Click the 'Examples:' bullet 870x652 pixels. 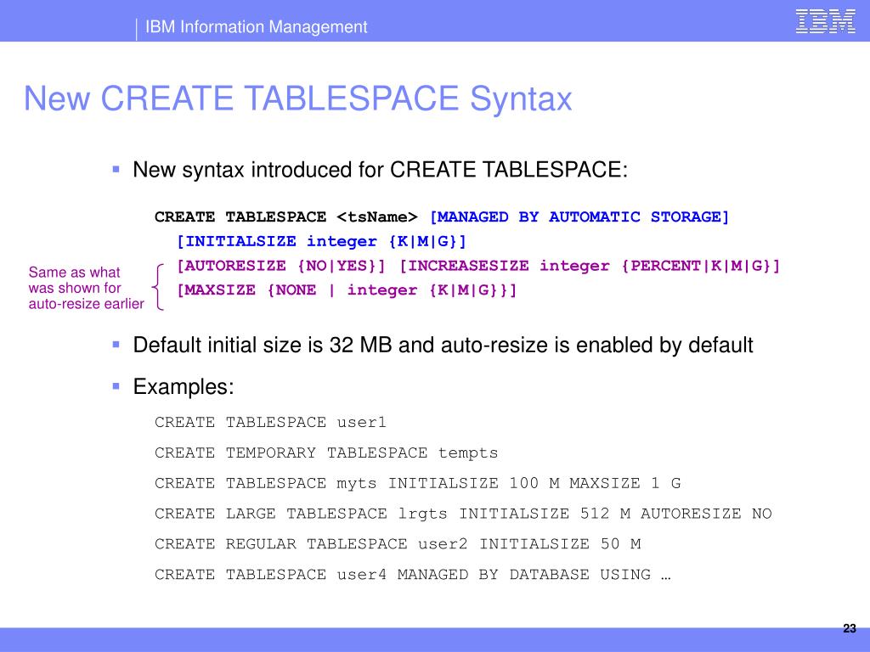[x=184, y=386]
